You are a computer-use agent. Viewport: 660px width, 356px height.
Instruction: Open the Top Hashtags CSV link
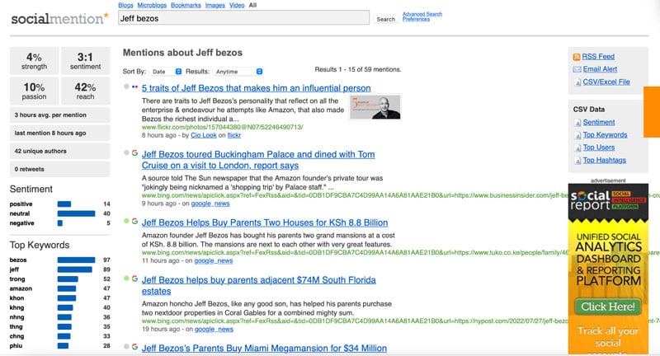tap(604, 160)
